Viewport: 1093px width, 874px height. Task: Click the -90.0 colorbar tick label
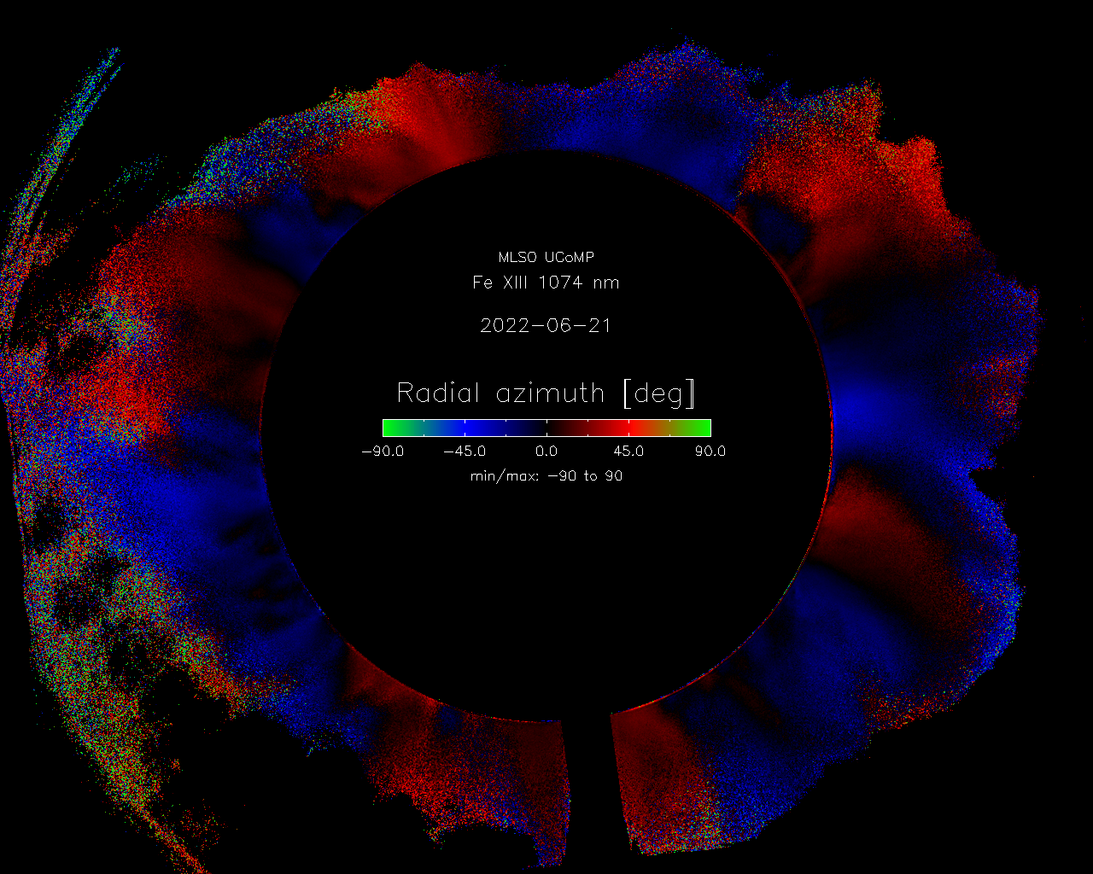pyautogui.click(x=382, y=452)
